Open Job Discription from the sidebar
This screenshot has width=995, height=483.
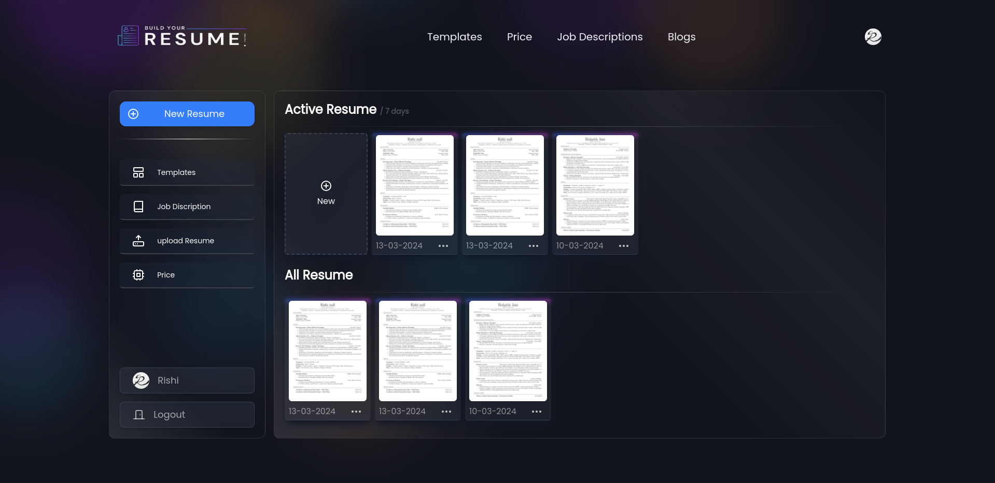coord(187,207)
